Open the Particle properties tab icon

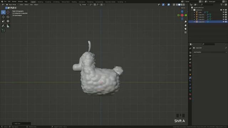point(190,81)
